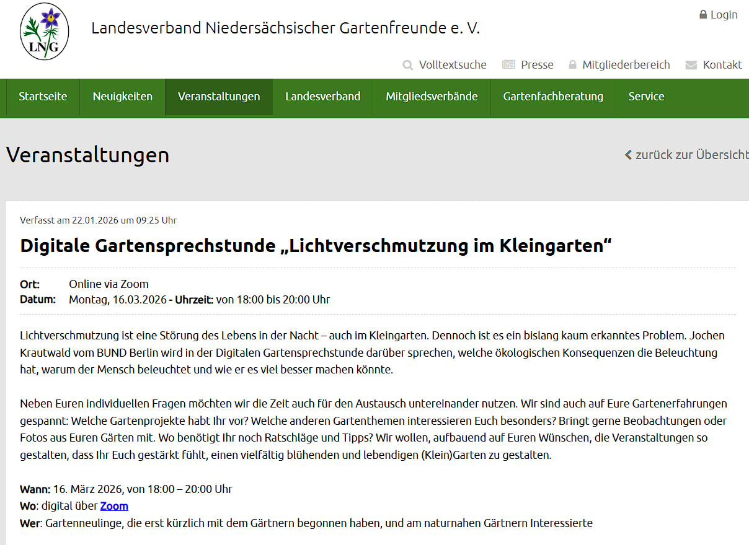Click the Volltextsuche magnifier icon
This screenshot has height=545, width=749.
pyautogui.click(x=407, y=64)
